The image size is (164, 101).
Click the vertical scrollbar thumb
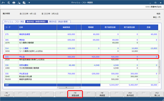point(159,67)
